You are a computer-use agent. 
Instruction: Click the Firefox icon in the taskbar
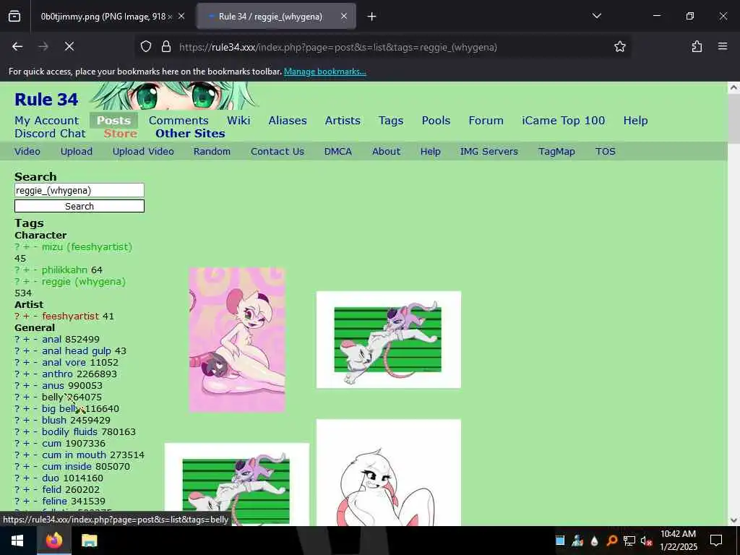(x=54, y=541)
